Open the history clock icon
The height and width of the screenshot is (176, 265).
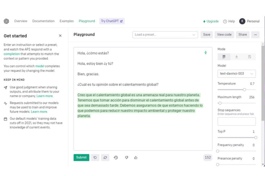116,157
